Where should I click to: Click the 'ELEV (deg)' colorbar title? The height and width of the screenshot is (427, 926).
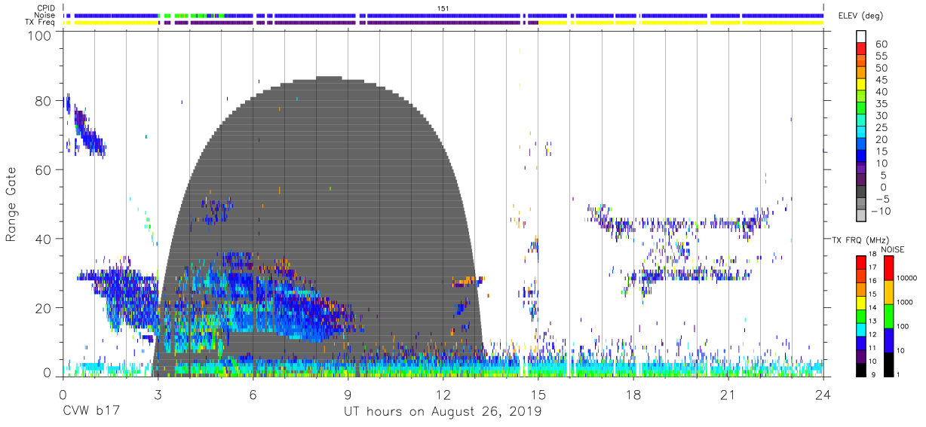[x=861, y=16]
